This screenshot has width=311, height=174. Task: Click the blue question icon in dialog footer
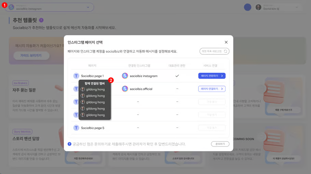pyautogui.click(x=70, y=144)
